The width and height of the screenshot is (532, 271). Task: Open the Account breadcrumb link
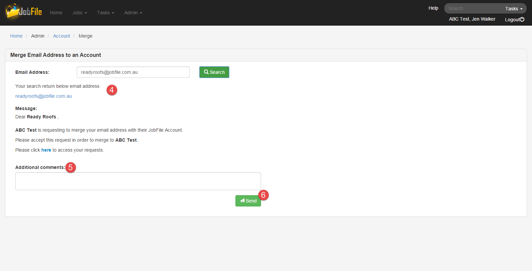click(62, 36)
